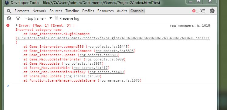Click 'at Game_Interpreter.update' stack text
Screen dimensions: 227x110
point(49,55)
